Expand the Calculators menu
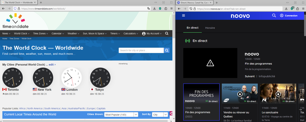 131,33
